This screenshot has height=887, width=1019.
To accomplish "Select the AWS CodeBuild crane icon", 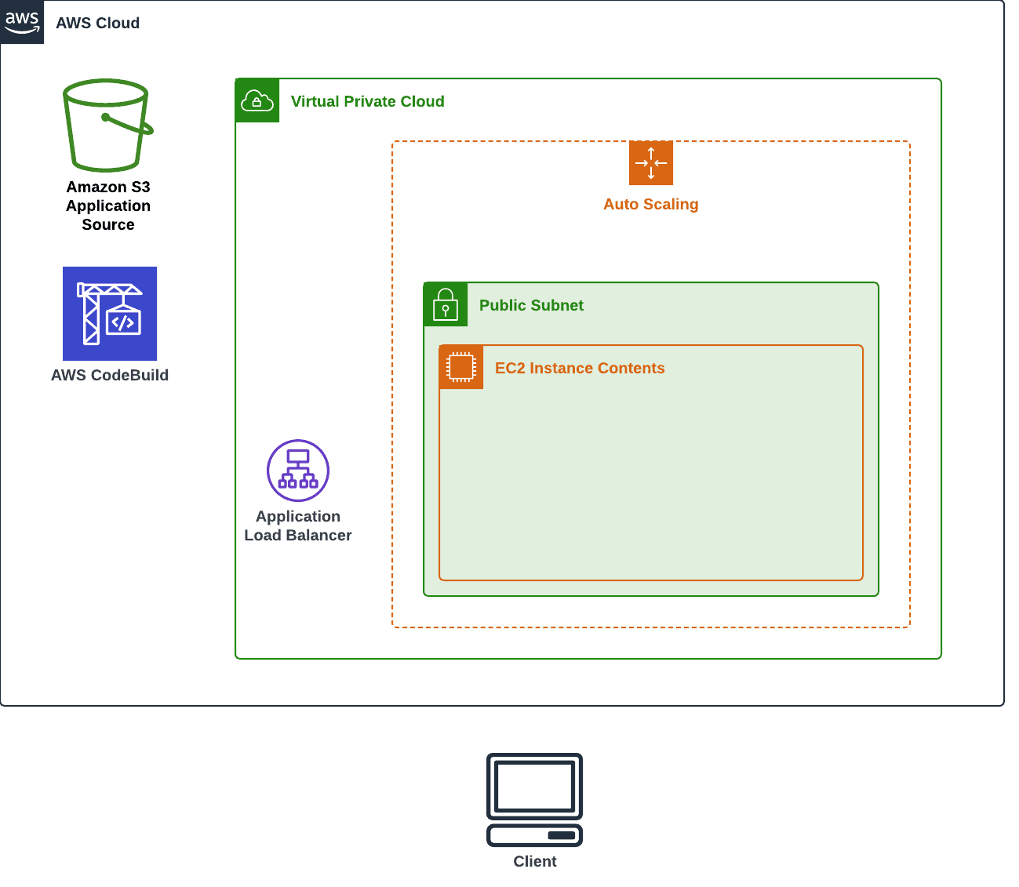I will 110,314.
